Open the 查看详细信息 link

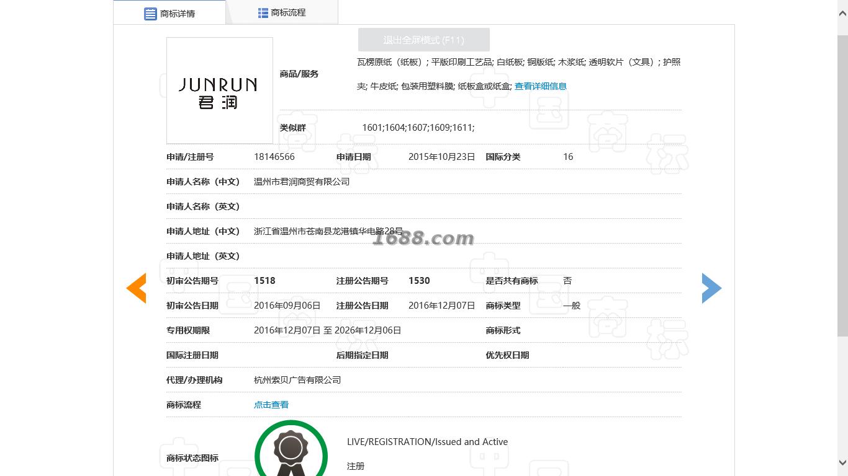[541, 86]
